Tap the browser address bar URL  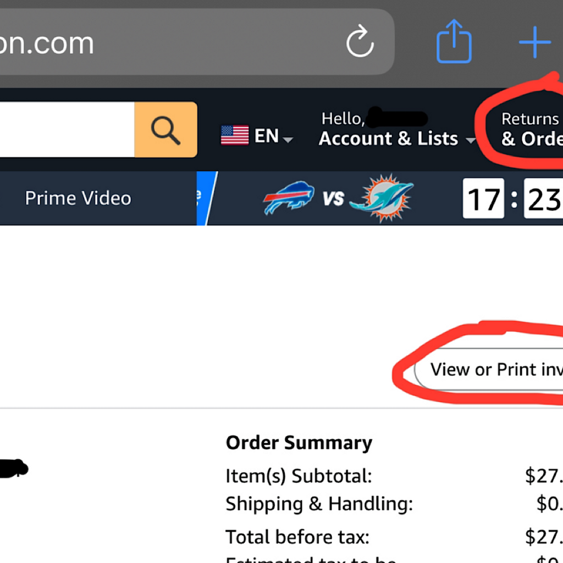click(x=47, y=43)
